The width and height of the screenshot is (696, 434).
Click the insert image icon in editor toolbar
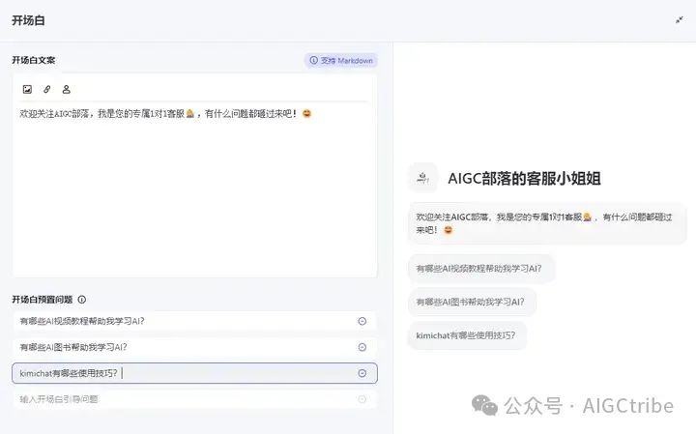pyautogui.click(x=27, y=89)
